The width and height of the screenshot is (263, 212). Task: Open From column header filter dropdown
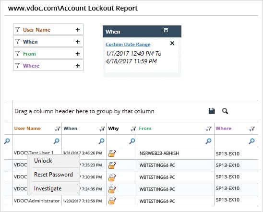pyautogui.click(x=209, y=129)
